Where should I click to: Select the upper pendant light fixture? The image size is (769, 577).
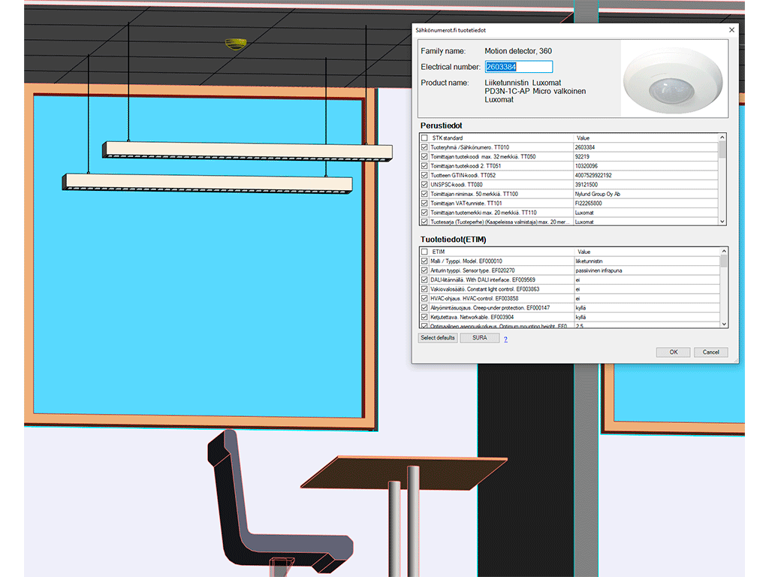tap(246, 150)
